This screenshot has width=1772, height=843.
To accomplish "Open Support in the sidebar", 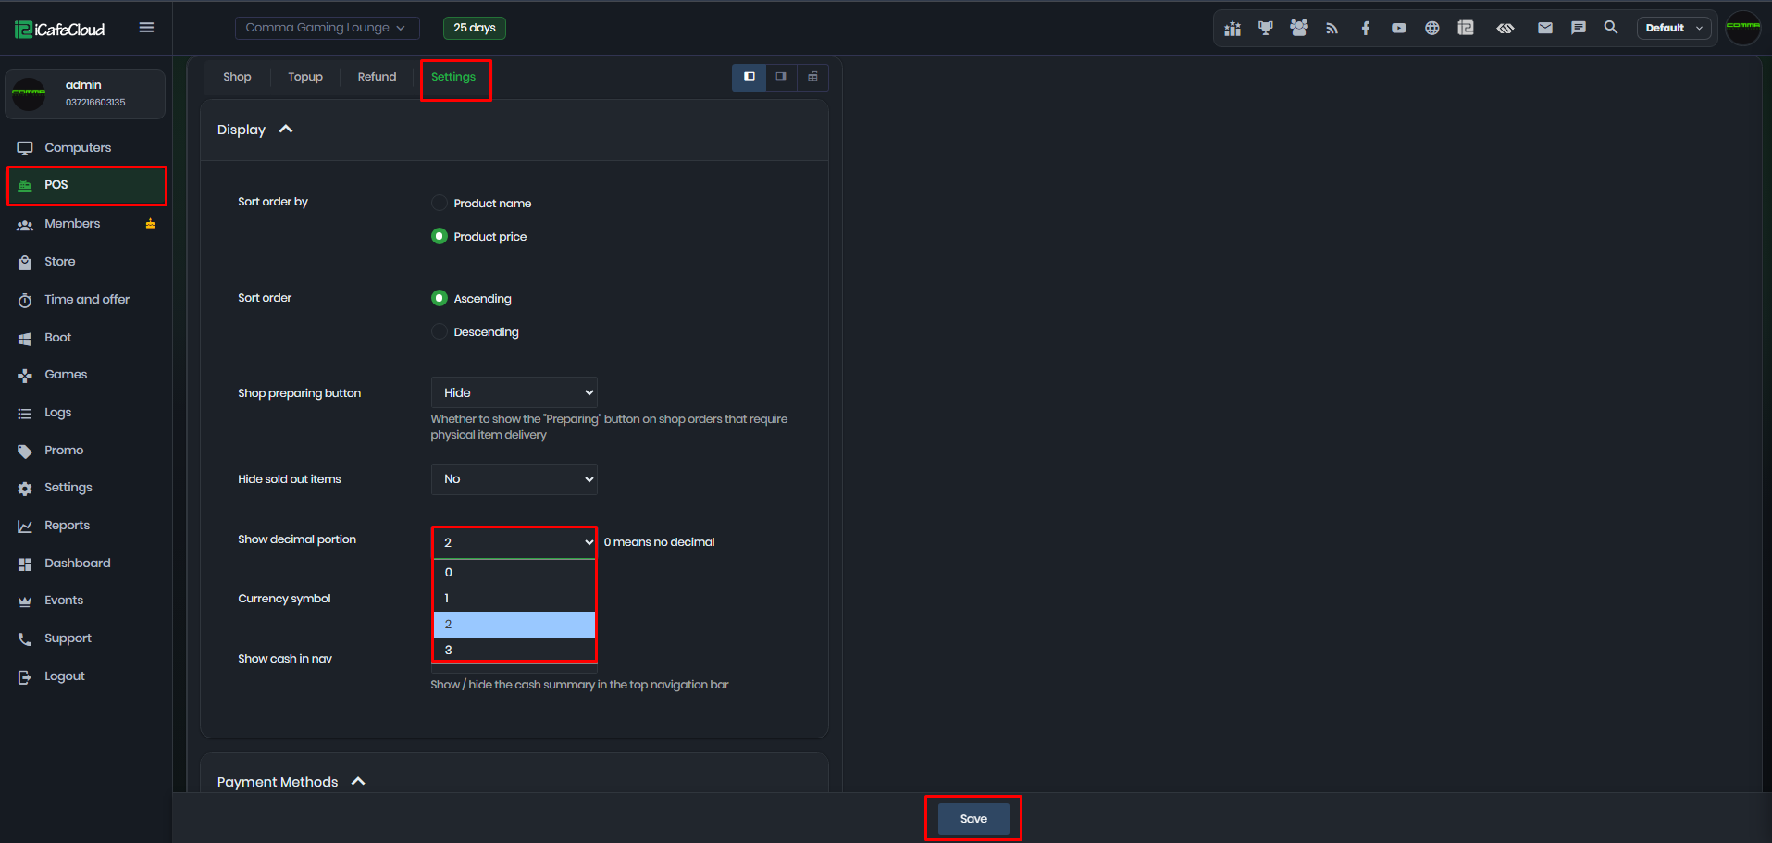I will point(86,638).
